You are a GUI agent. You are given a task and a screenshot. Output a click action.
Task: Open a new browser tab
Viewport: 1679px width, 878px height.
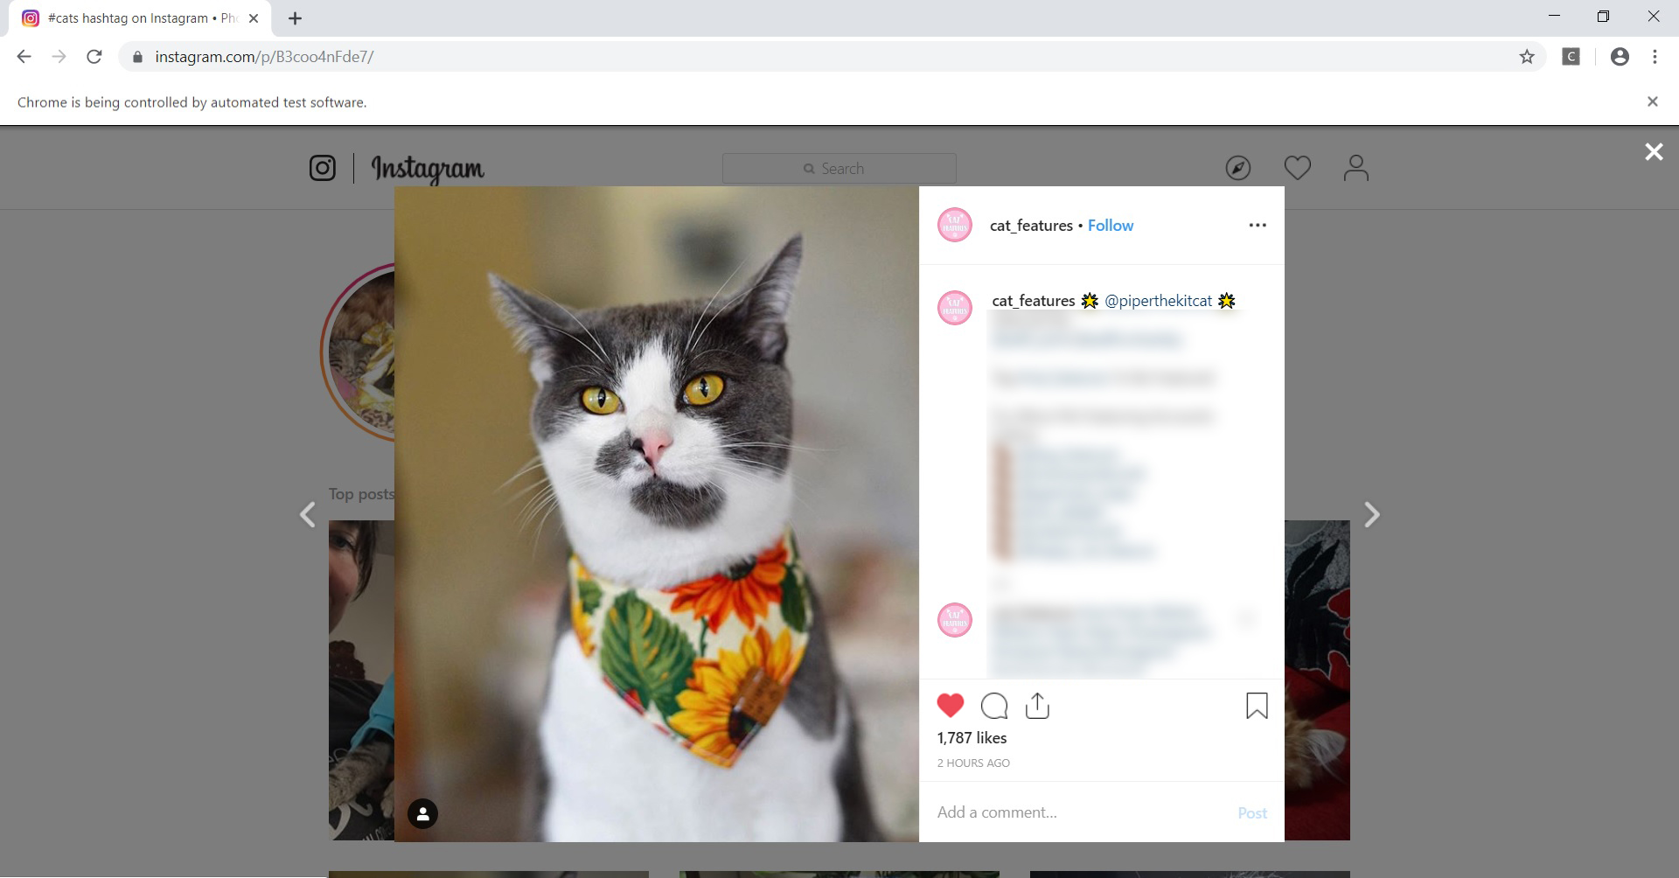[x=295, y=18]
